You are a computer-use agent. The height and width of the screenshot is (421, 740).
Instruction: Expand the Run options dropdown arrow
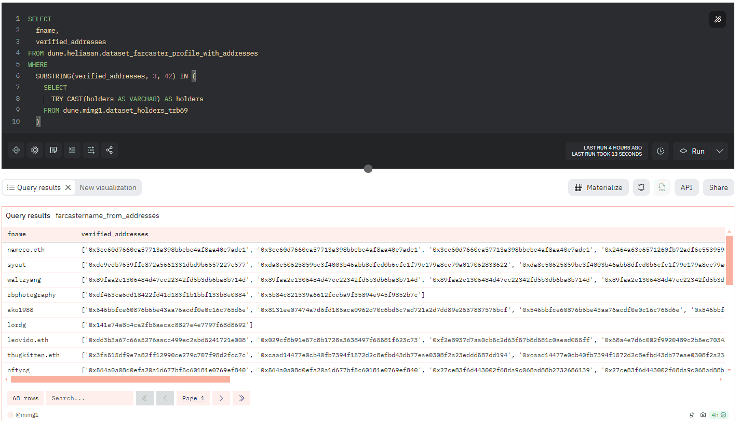(719, 151)
